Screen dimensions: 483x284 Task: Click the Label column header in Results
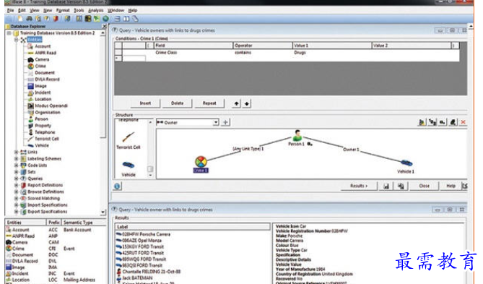[193, 227]
